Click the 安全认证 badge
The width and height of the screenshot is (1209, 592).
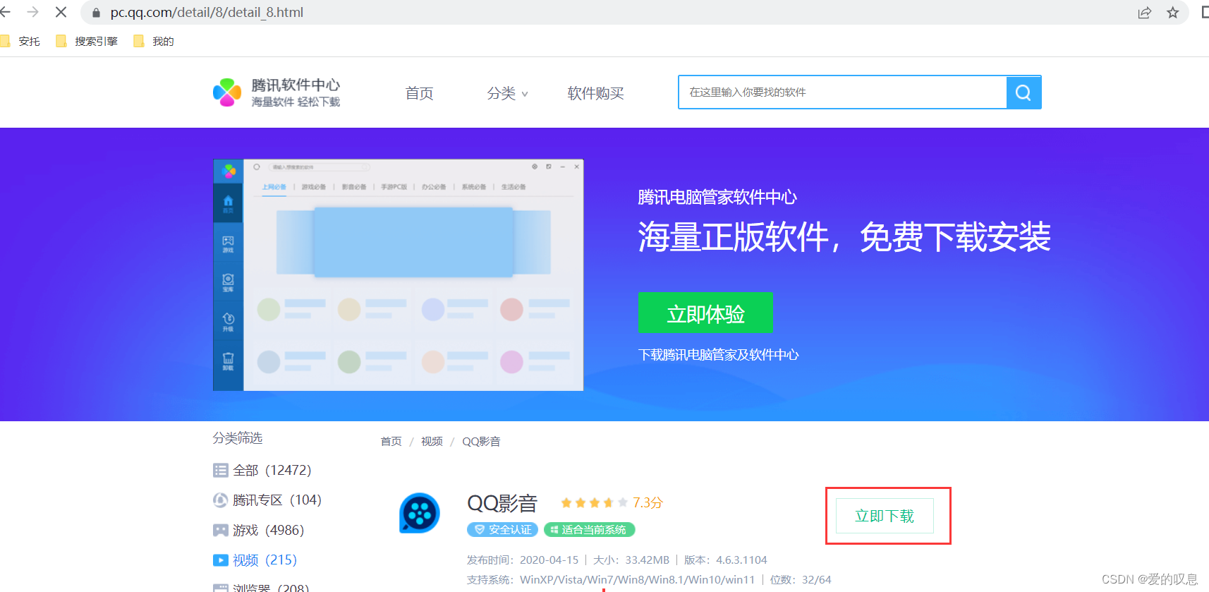[502, 529]
